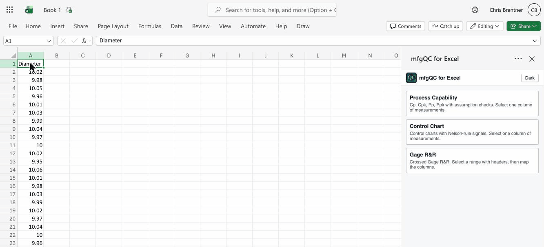Open the Settings gear

point(475,10)
